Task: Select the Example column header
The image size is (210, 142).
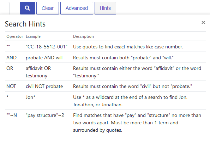Action: 33,36
